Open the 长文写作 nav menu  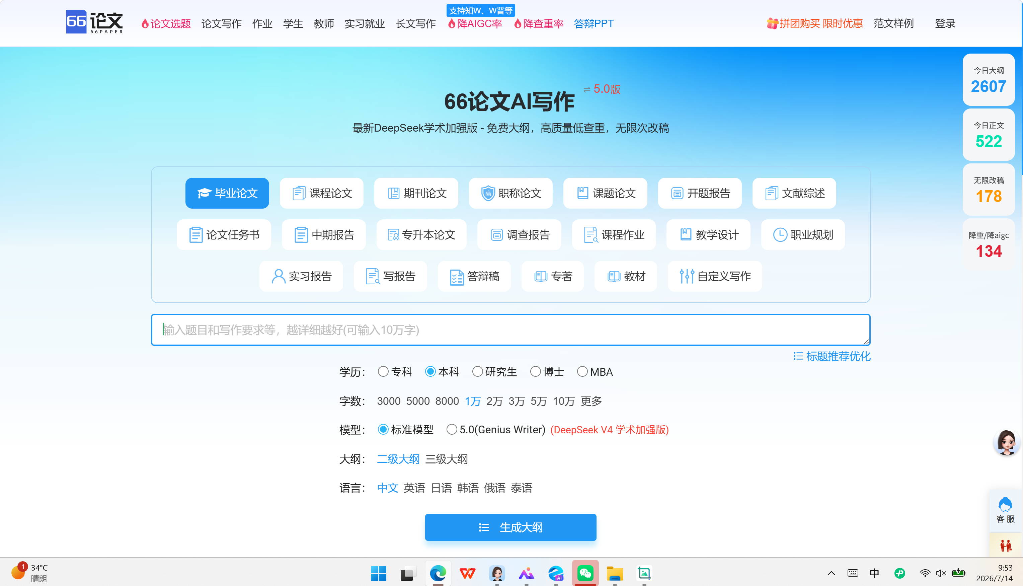(x=415, y=23)
